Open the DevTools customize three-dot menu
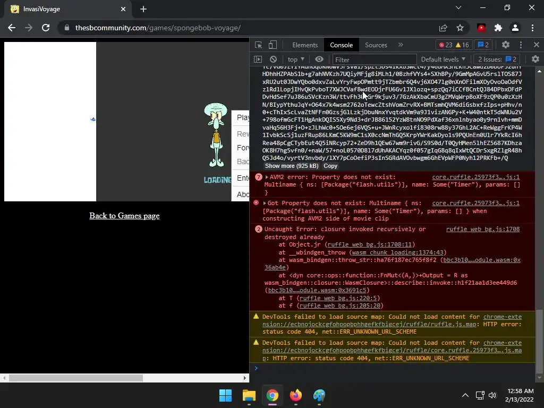The image size is (544, 408). click(521, 45)
